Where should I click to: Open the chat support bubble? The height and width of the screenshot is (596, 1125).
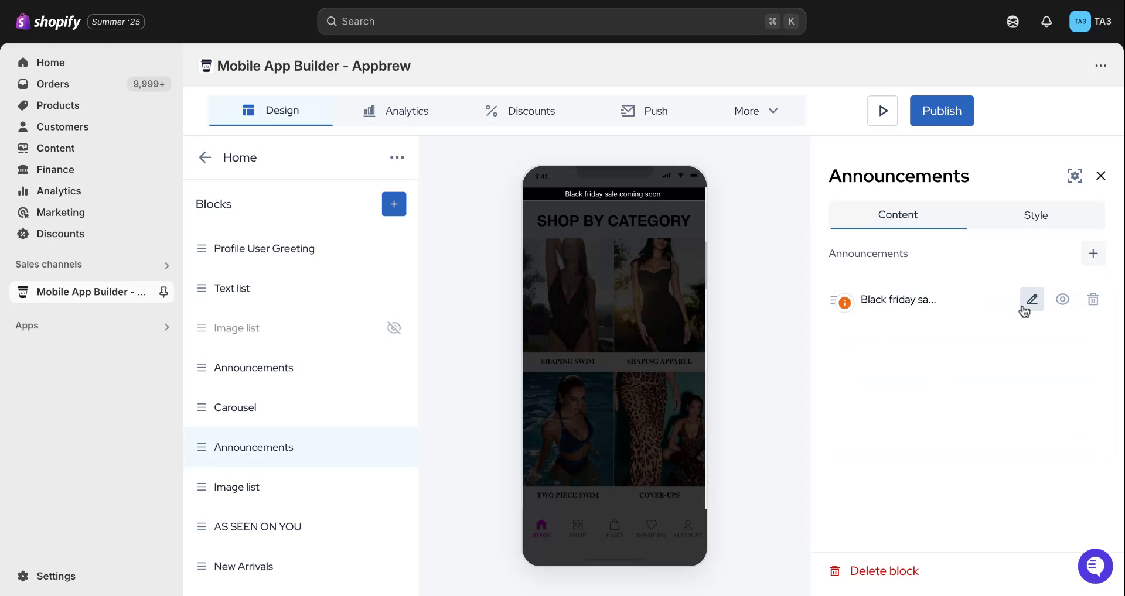[x=1095, y=566]
